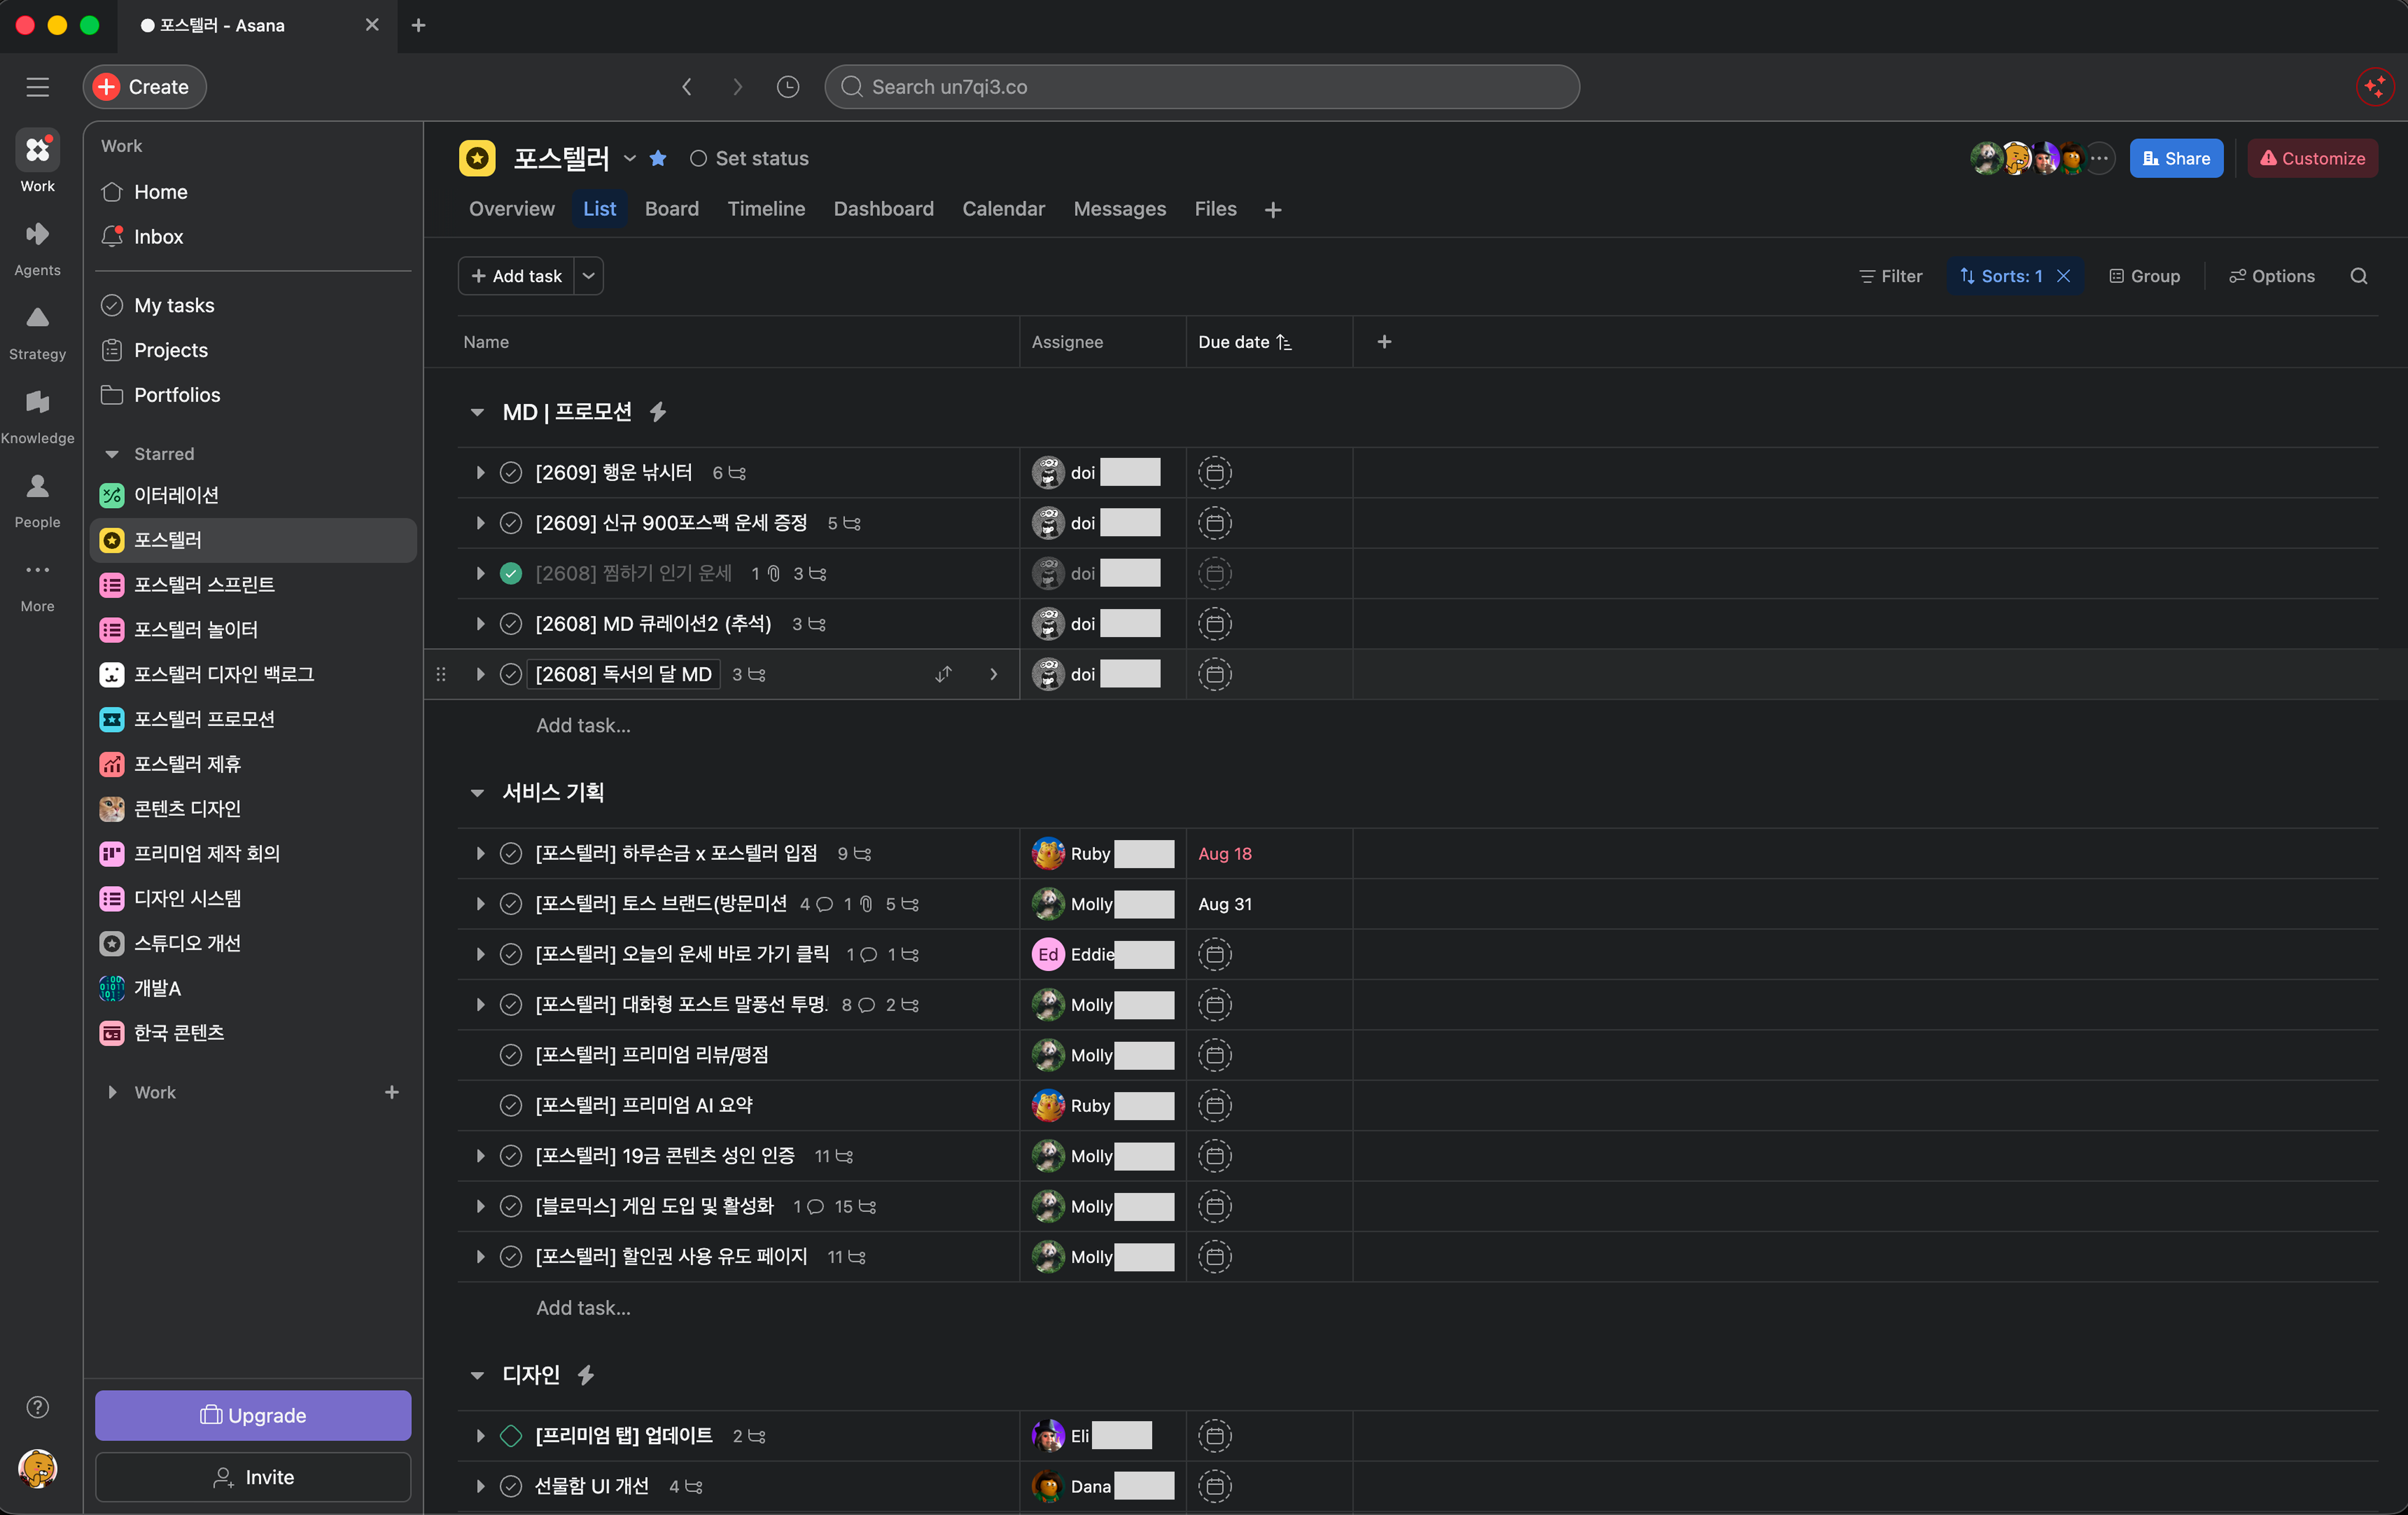Switch to the Messages tab

[x=1119, y=209]
